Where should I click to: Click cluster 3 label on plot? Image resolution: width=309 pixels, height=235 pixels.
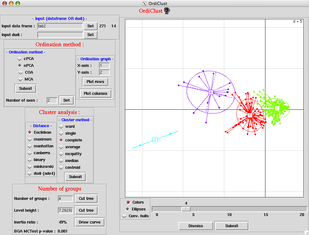point(155,140)
